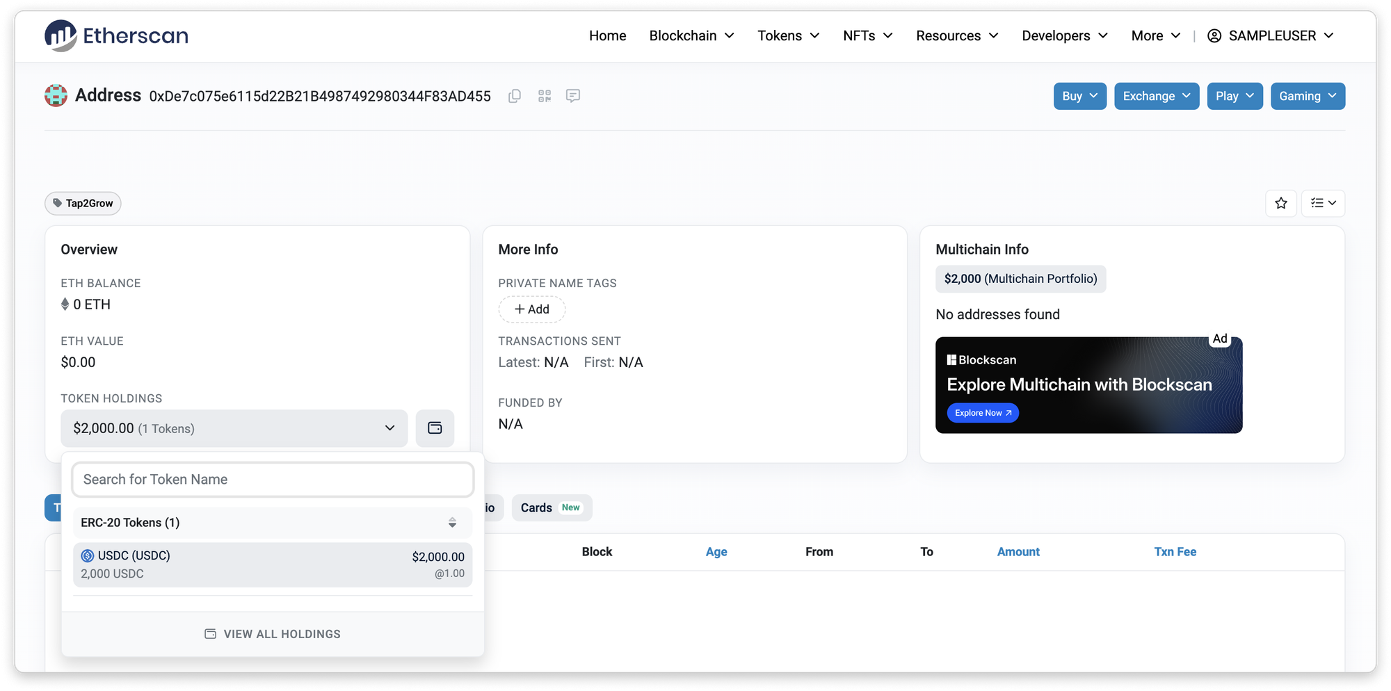Open the list options dropdown
Image resolution: width=1391 pixels, height=691 pixels.
tap(1323, 203)
